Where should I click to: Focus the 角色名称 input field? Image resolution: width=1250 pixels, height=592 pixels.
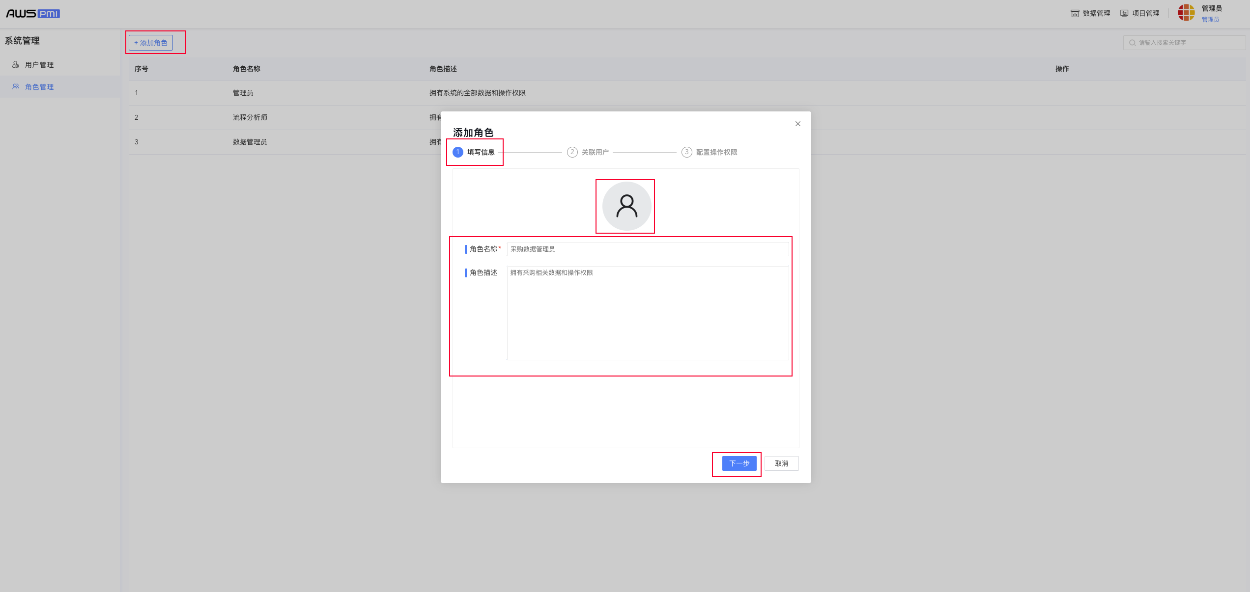coord(648,249)
